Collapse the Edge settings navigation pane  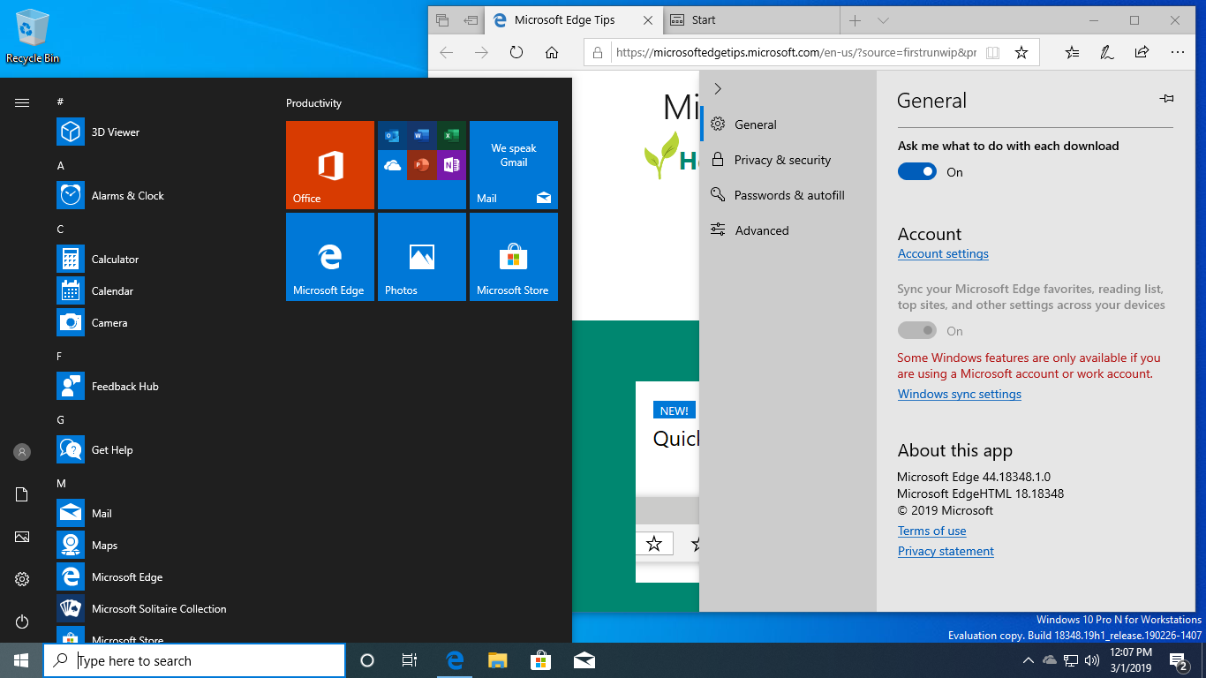(x=718, y=88)
